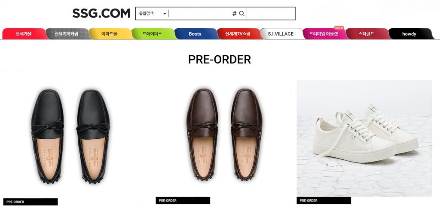
Task: Select the 이마트몰 tab
Action: [109, 34]
